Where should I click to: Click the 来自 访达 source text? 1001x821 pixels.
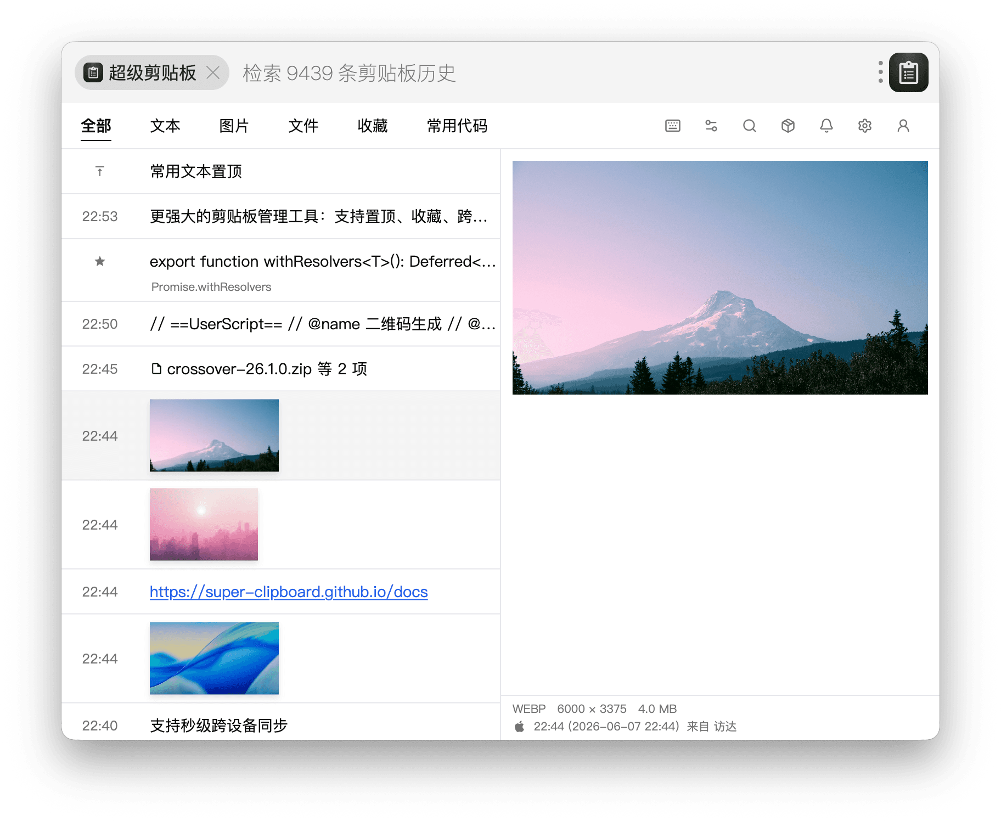click(x=711, y=727)
